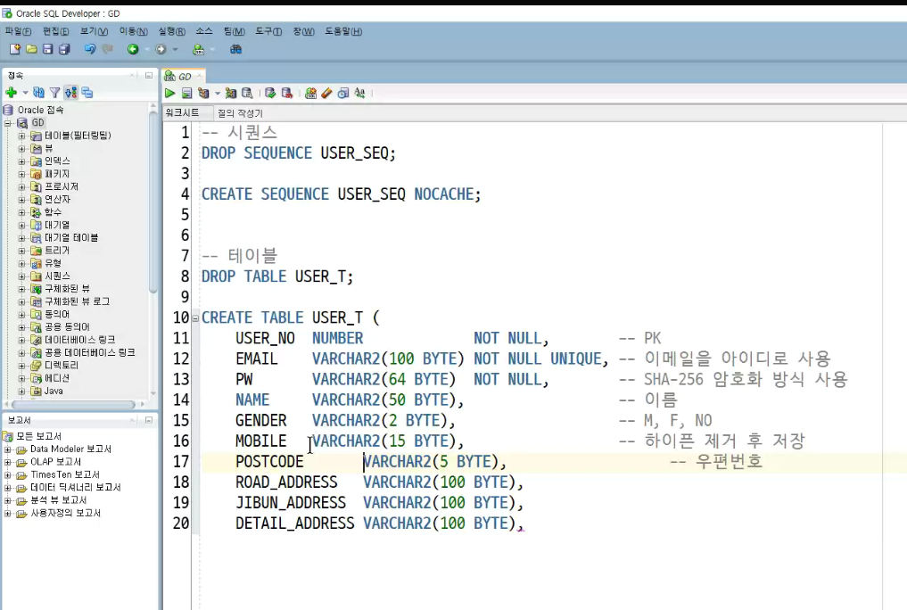Screen dimensions: 907x610
Task: Minimize the 보고서 panel
Action: [149, 420]
